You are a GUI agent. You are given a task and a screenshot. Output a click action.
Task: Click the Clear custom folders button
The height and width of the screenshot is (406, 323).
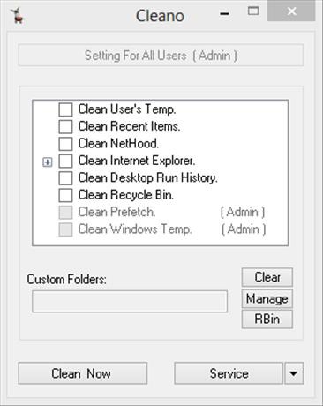tap(267, 277)
